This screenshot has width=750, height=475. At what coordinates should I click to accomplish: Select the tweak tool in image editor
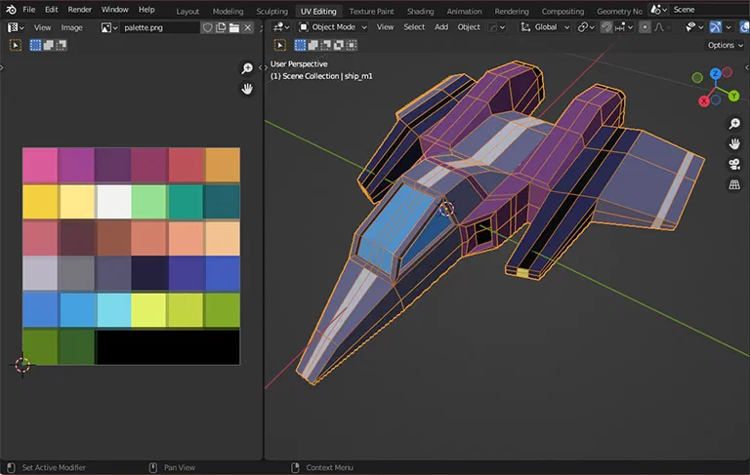click(x=16, y=46)
